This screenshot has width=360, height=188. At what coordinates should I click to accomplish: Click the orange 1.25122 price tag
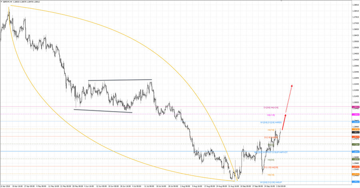[356, 174]
